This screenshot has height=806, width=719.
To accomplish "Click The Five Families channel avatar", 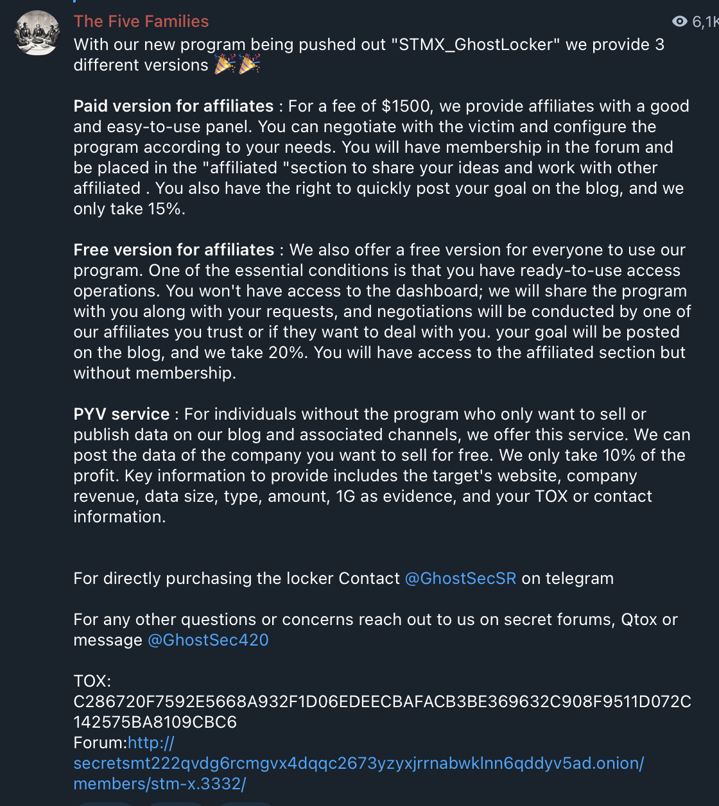I will pos(37,33).
